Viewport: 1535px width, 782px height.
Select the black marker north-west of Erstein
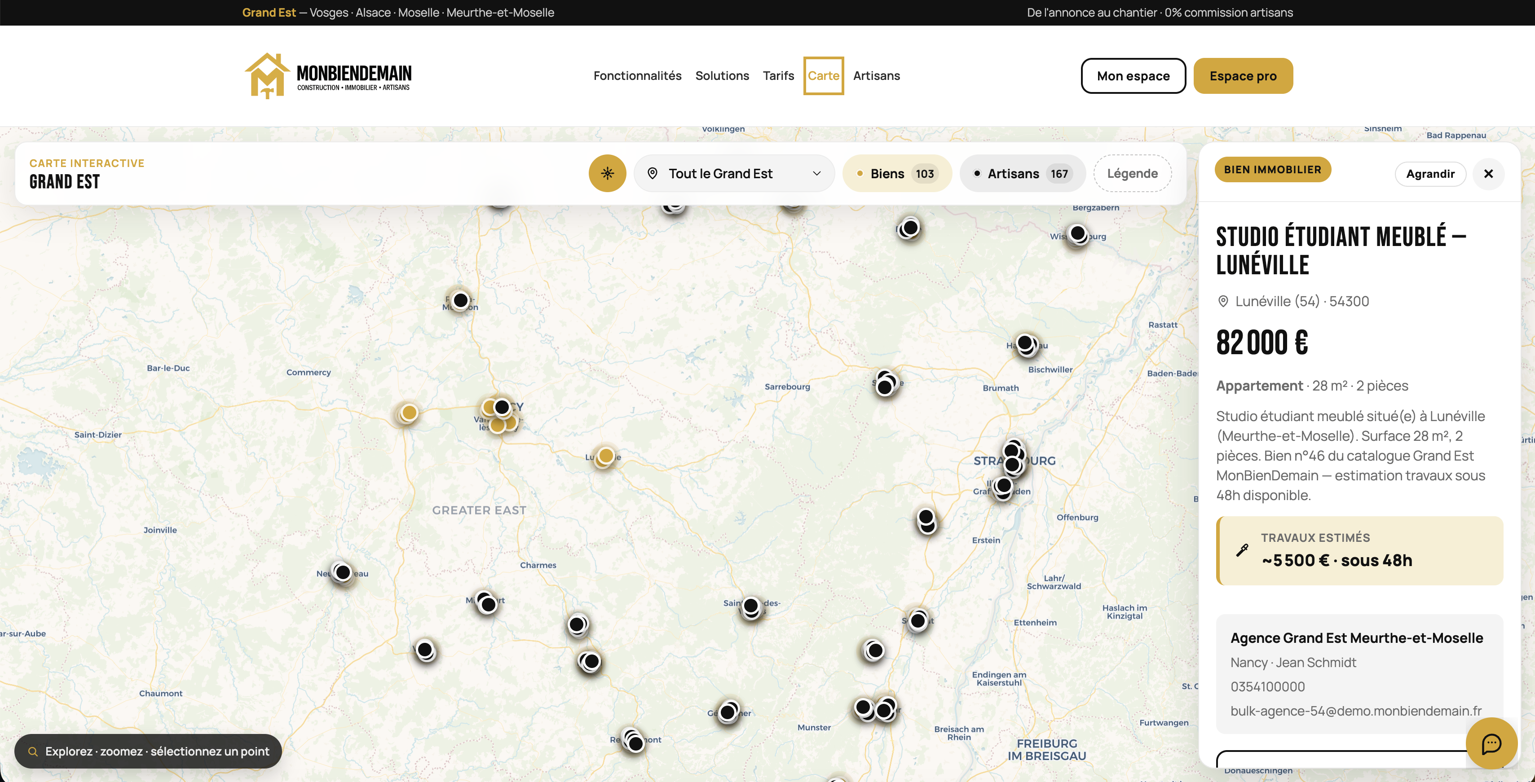click(x=926, y=517)
